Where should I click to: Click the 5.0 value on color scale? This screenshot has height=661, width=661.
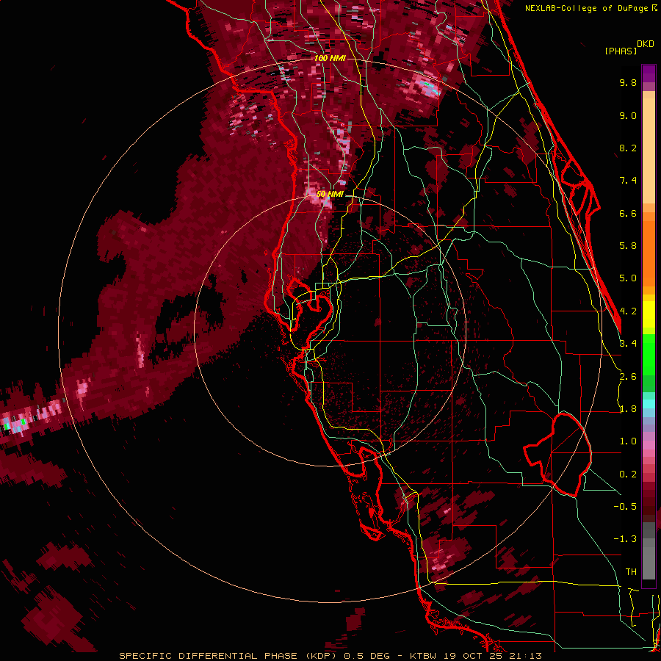[x=628, y=278]
